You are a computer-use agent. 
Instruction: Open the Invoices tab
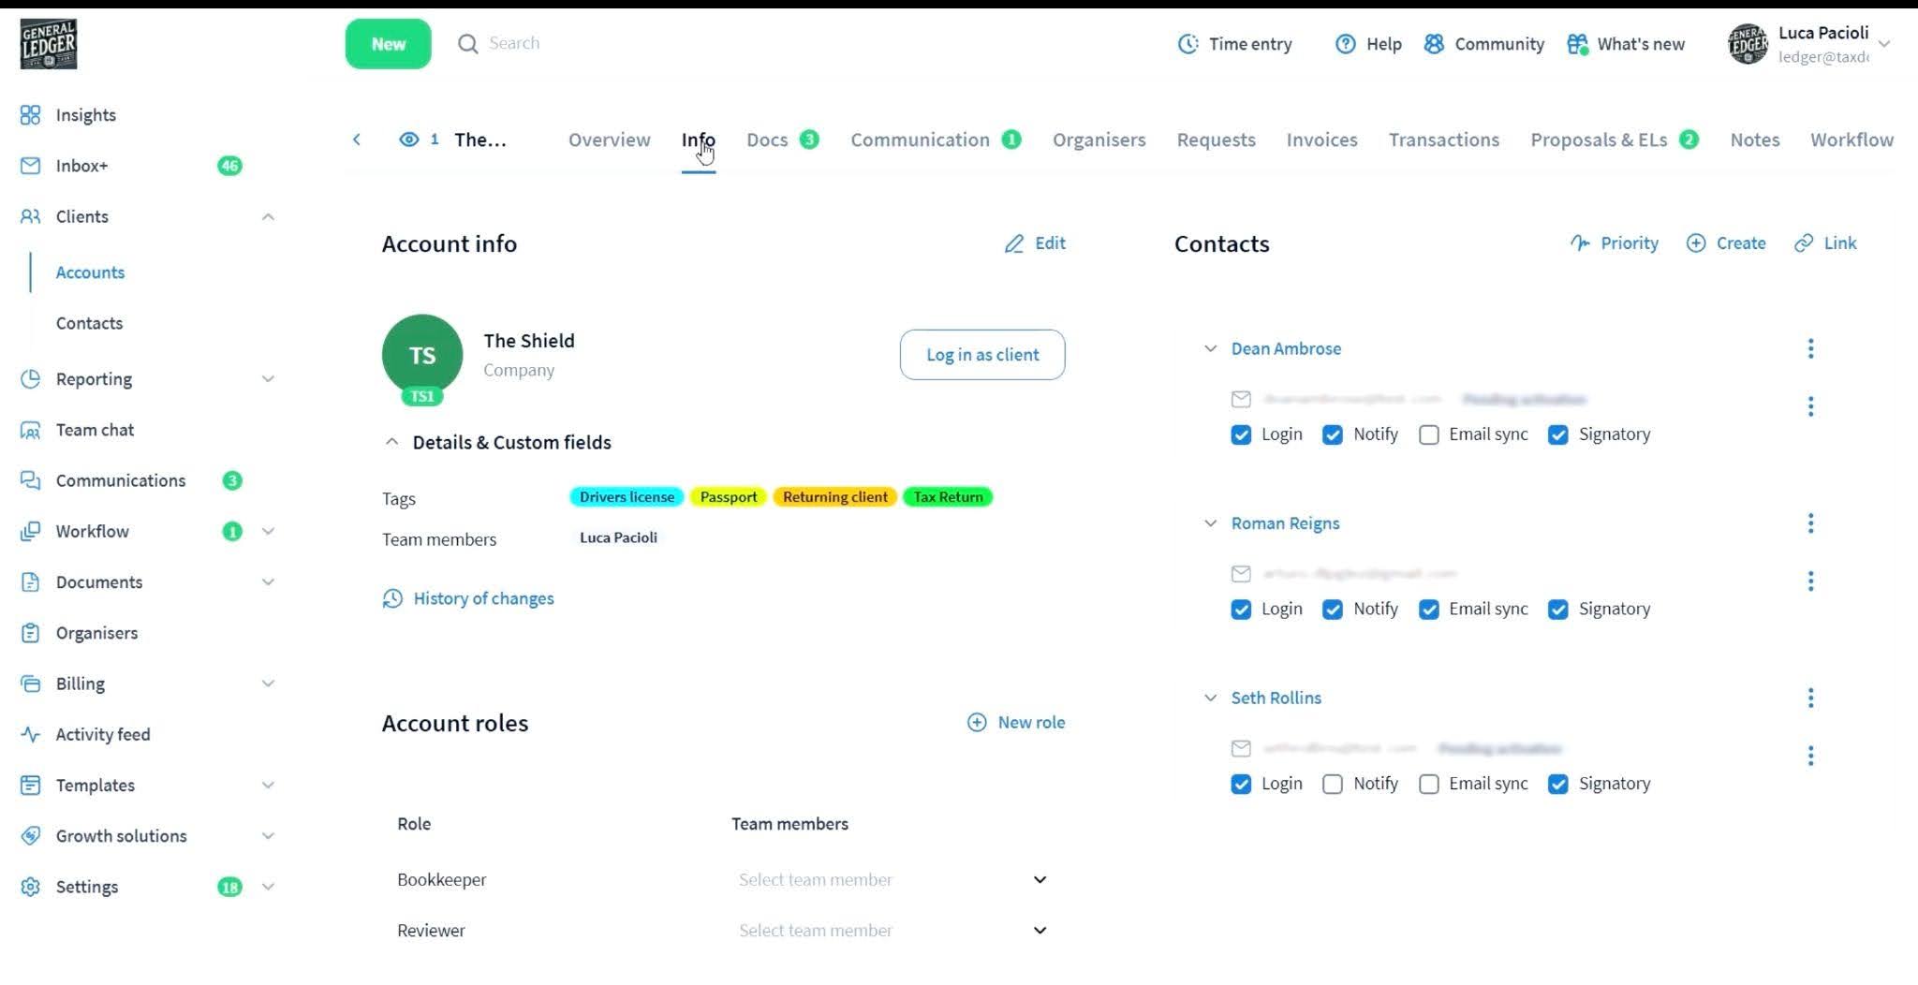pyautogui.click(x=1321, y=140)
